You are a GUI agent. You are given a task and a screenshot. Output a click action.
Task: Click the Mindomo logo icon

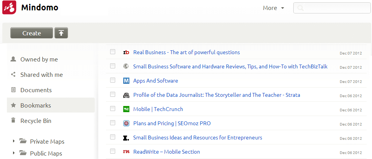pyautogui.click(x=9, y=7)
